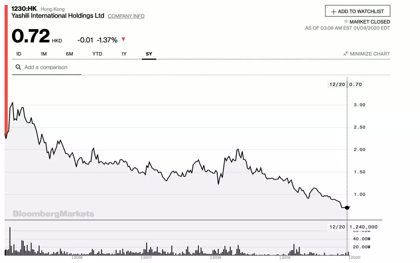This screenshot has height=263, width=420.
Task: Open the Company Info link
Action: point(126,16)
